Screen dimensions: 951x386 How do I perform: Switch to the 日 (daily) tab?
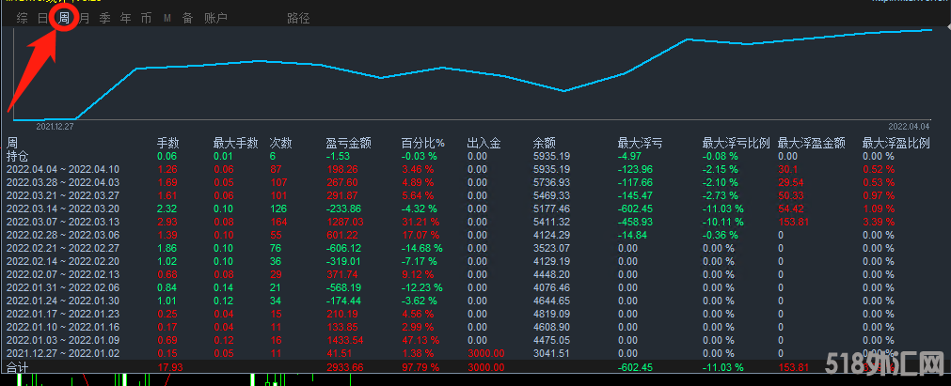(42, 18)
